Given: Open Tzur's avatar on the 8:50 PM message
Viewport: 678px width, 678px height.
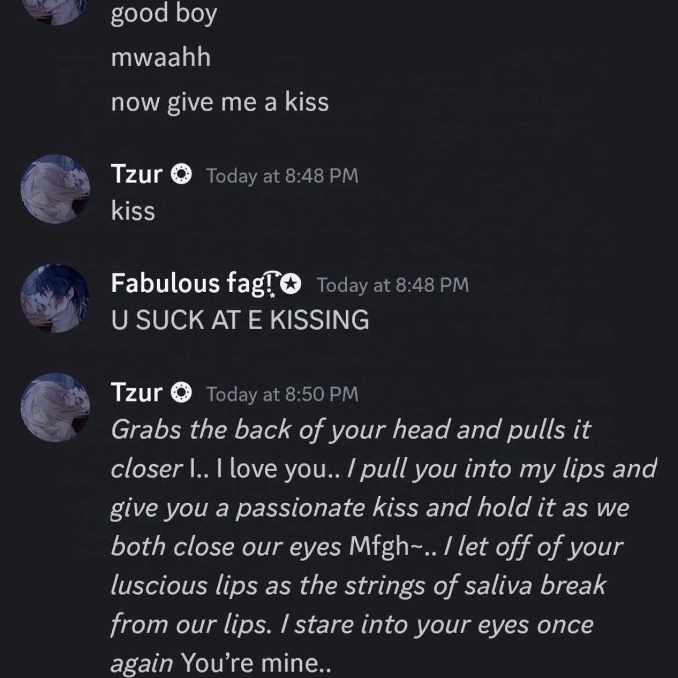Looking at the screenshot, I should point(56,407).
